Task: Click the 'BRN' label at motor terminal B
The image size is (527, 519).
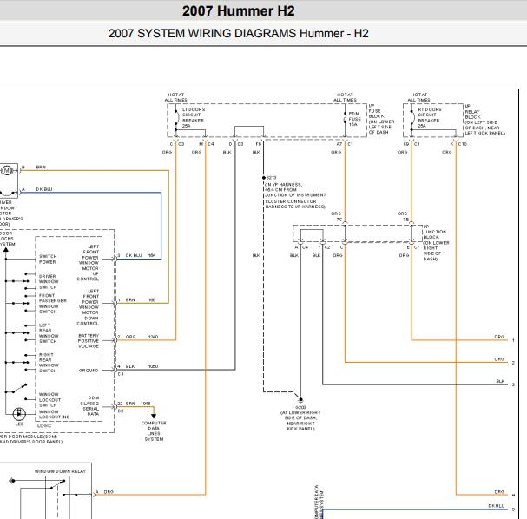Action: pos(41,167)
